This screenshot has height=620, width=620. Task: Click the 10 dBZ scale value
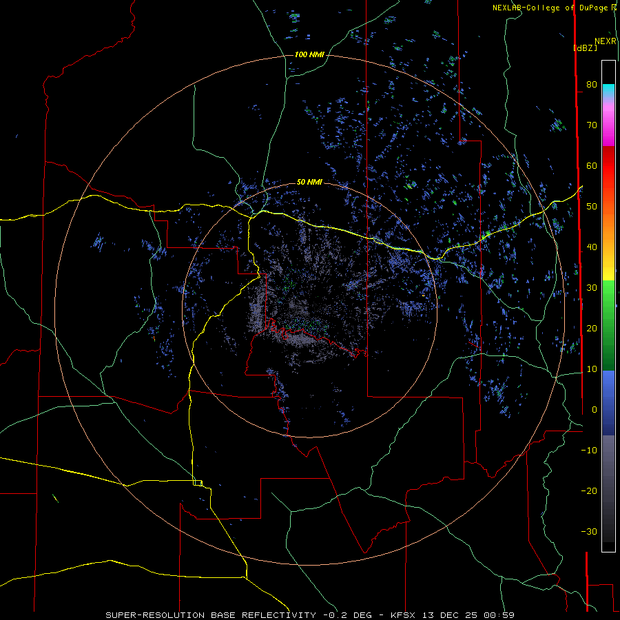tap(592, 369)
